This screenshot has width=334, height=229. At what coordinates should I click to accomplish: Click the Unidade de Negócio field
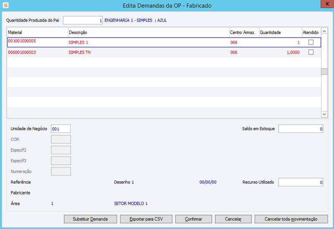[x=61, y=129]
